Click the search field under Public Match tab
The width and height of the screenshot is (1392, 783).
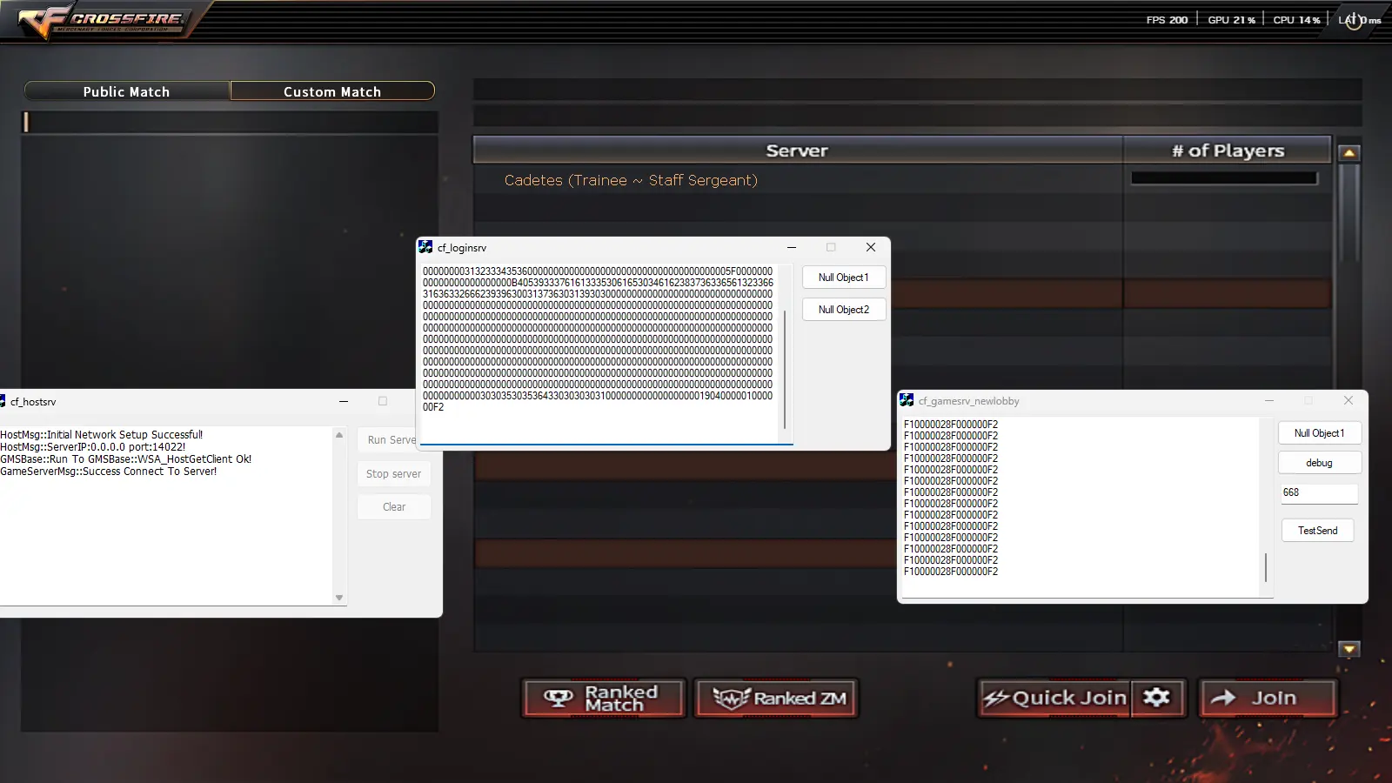click(x=230, y=123)
